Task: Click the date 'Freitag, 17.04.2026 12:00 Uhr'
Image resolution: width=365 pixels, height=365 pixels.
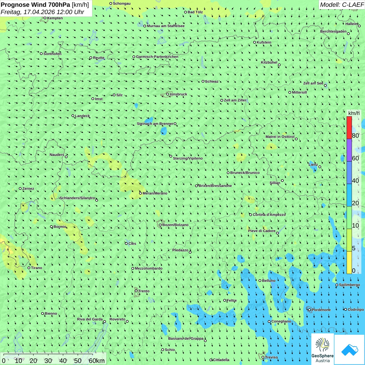Action: [x=42, y=12]
